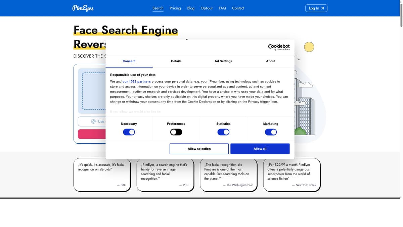Click the Log In button
This screenshot has width=403, height=227.
click(x=316, y=8)
